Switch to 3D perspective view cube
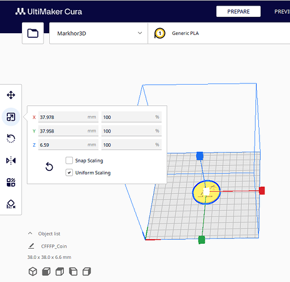290x282 pixels. (x=33, y=271)
